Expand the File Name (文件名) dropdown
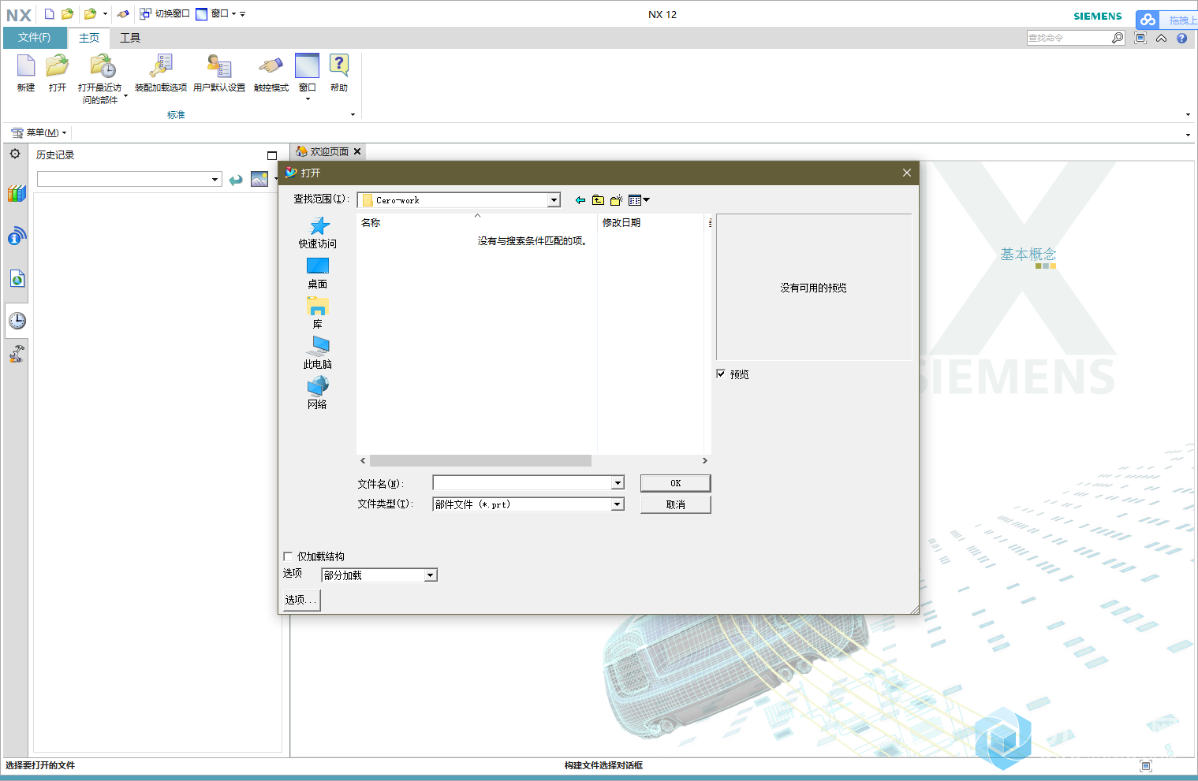 tap(618, 483)
